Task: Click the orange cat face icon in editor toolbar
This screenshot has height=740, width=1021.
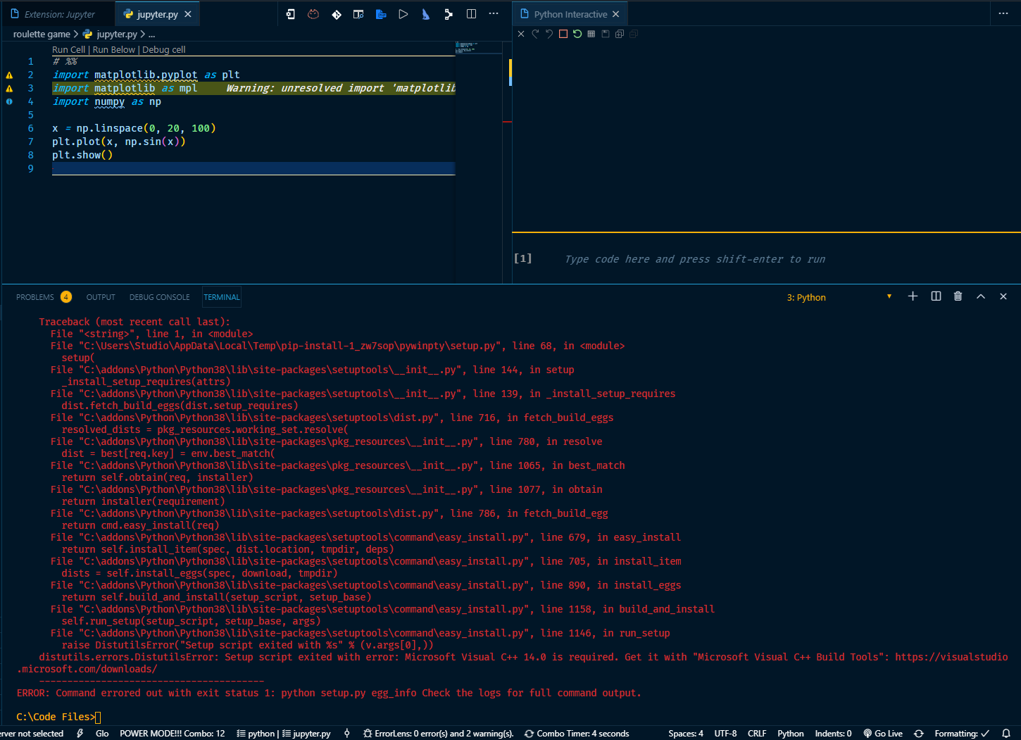Action: 313,14
